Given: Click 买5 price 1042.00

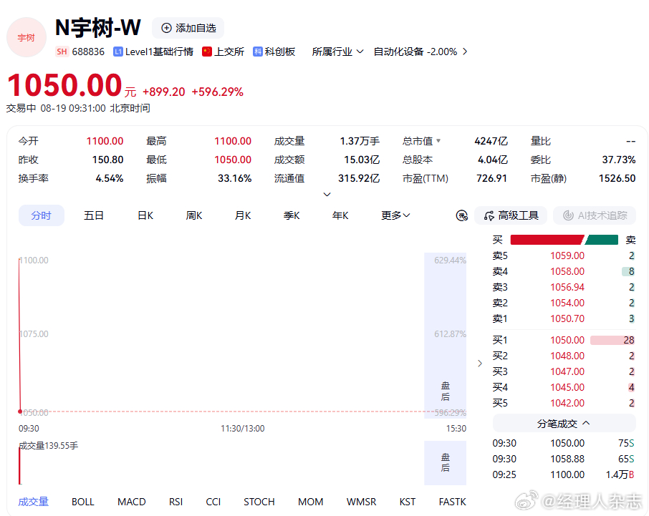Looking at the screenshot, I should (x=567, y=403).
